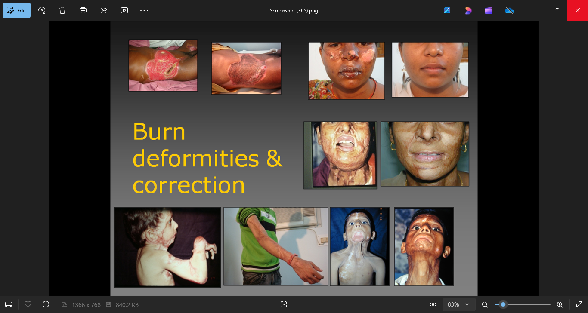Screen dimensions: 588x313
Task: Expand the 83% zoom level dropdown
Action: tap(459, 304)
